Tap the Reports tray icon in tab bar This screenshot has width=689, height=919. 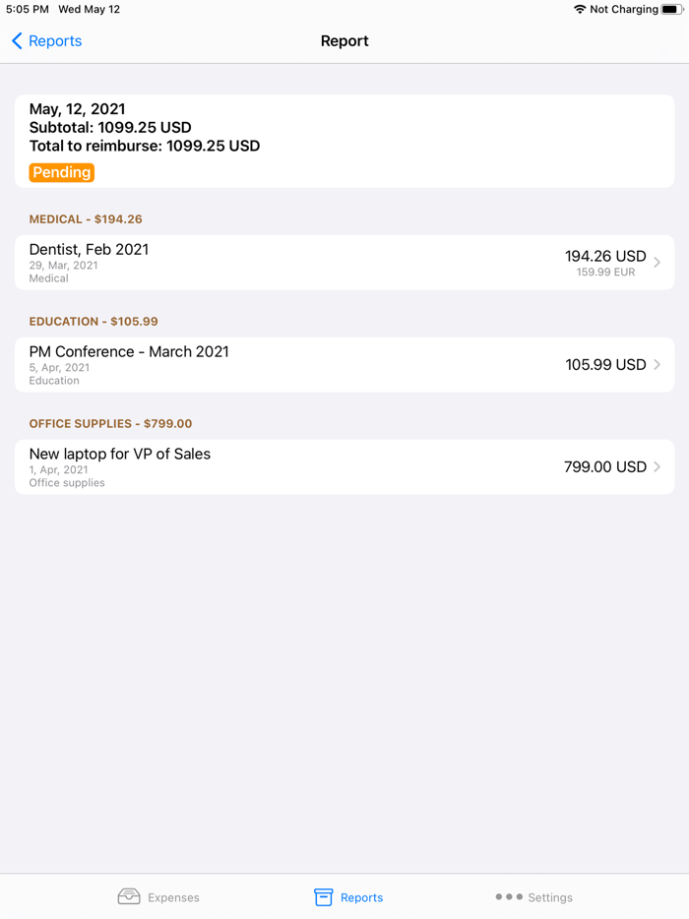(x=322, y=896)
